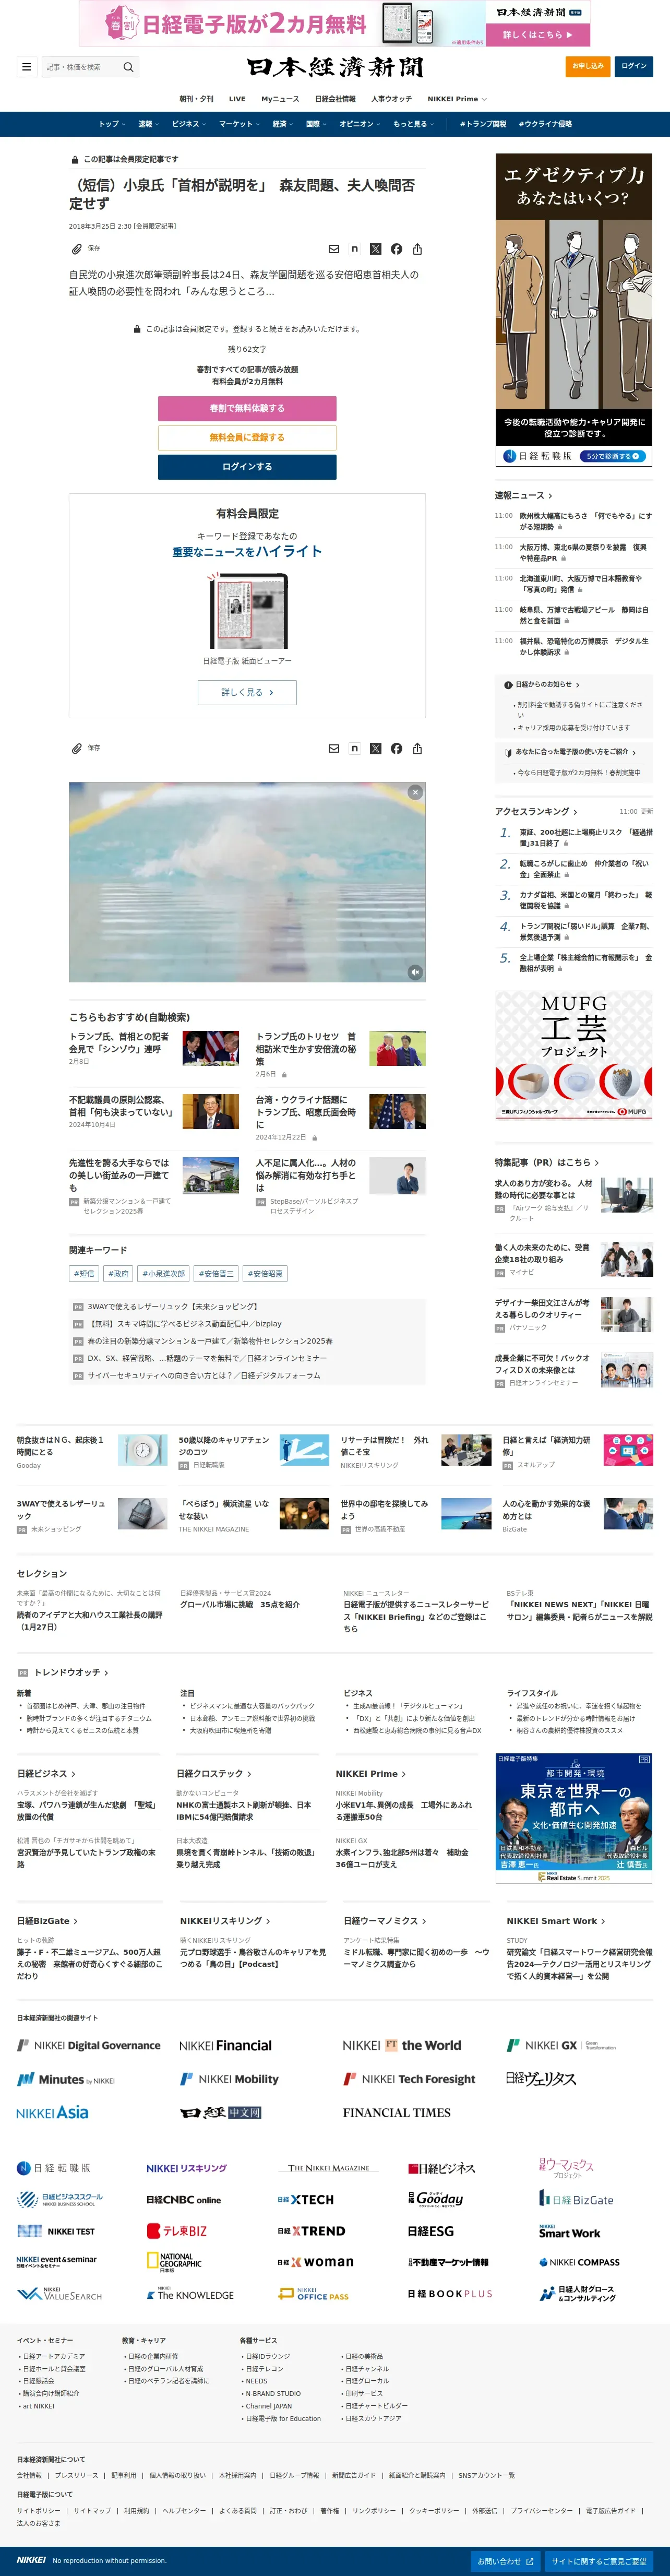Click the pink 春割で無料体験する button
This screenshot has width=670, height=2576.
tap(247, 408)
